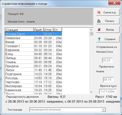Click the station list scroll down arrow

[x=91, y=92]
